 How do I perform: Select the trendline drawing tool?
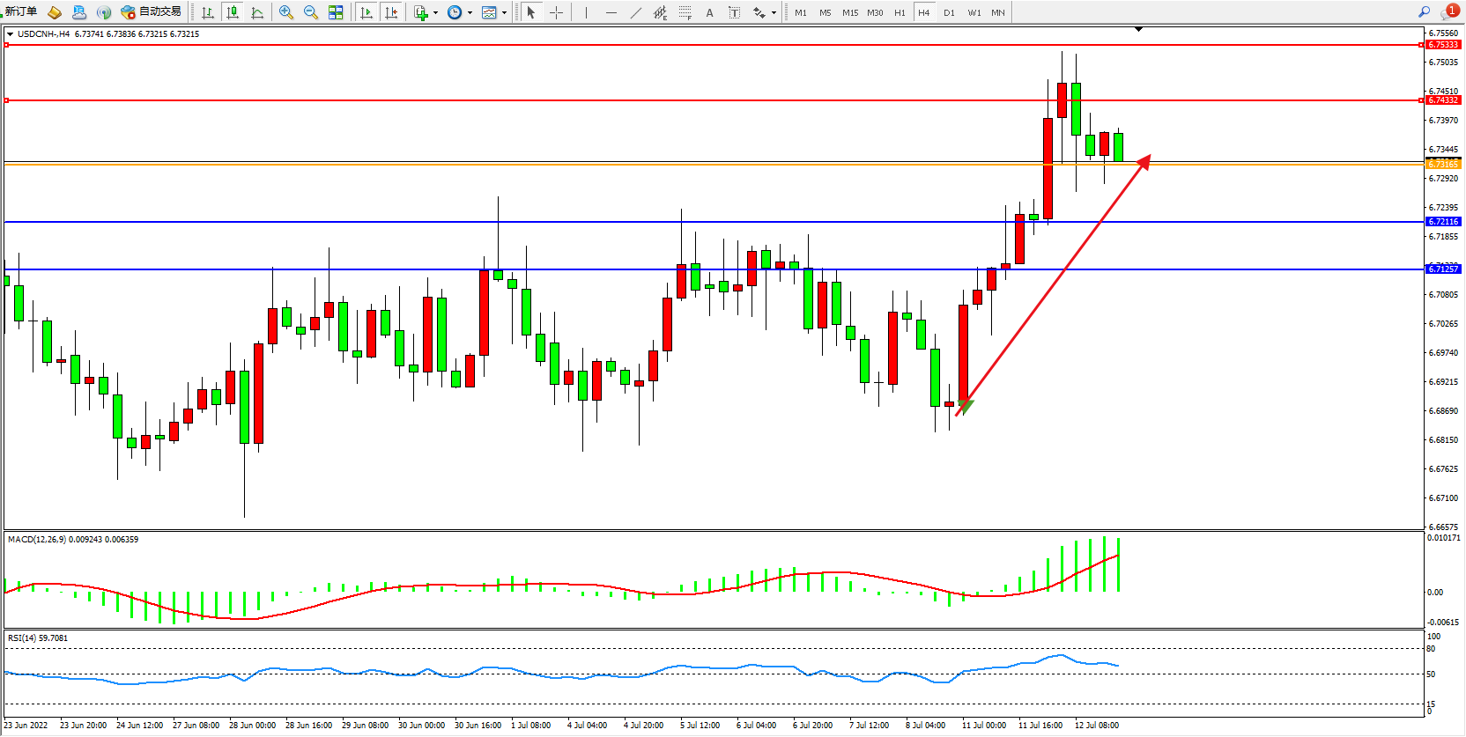(636, 12)
